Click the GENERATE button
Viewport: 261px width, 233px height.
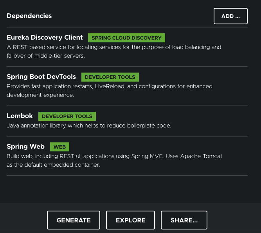click(74, 220)
